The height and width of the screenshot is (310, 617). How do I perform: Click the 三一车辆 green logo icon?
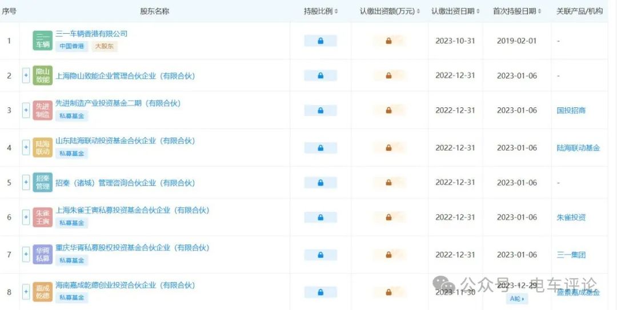pyautogui.click(x=42, y=41)
